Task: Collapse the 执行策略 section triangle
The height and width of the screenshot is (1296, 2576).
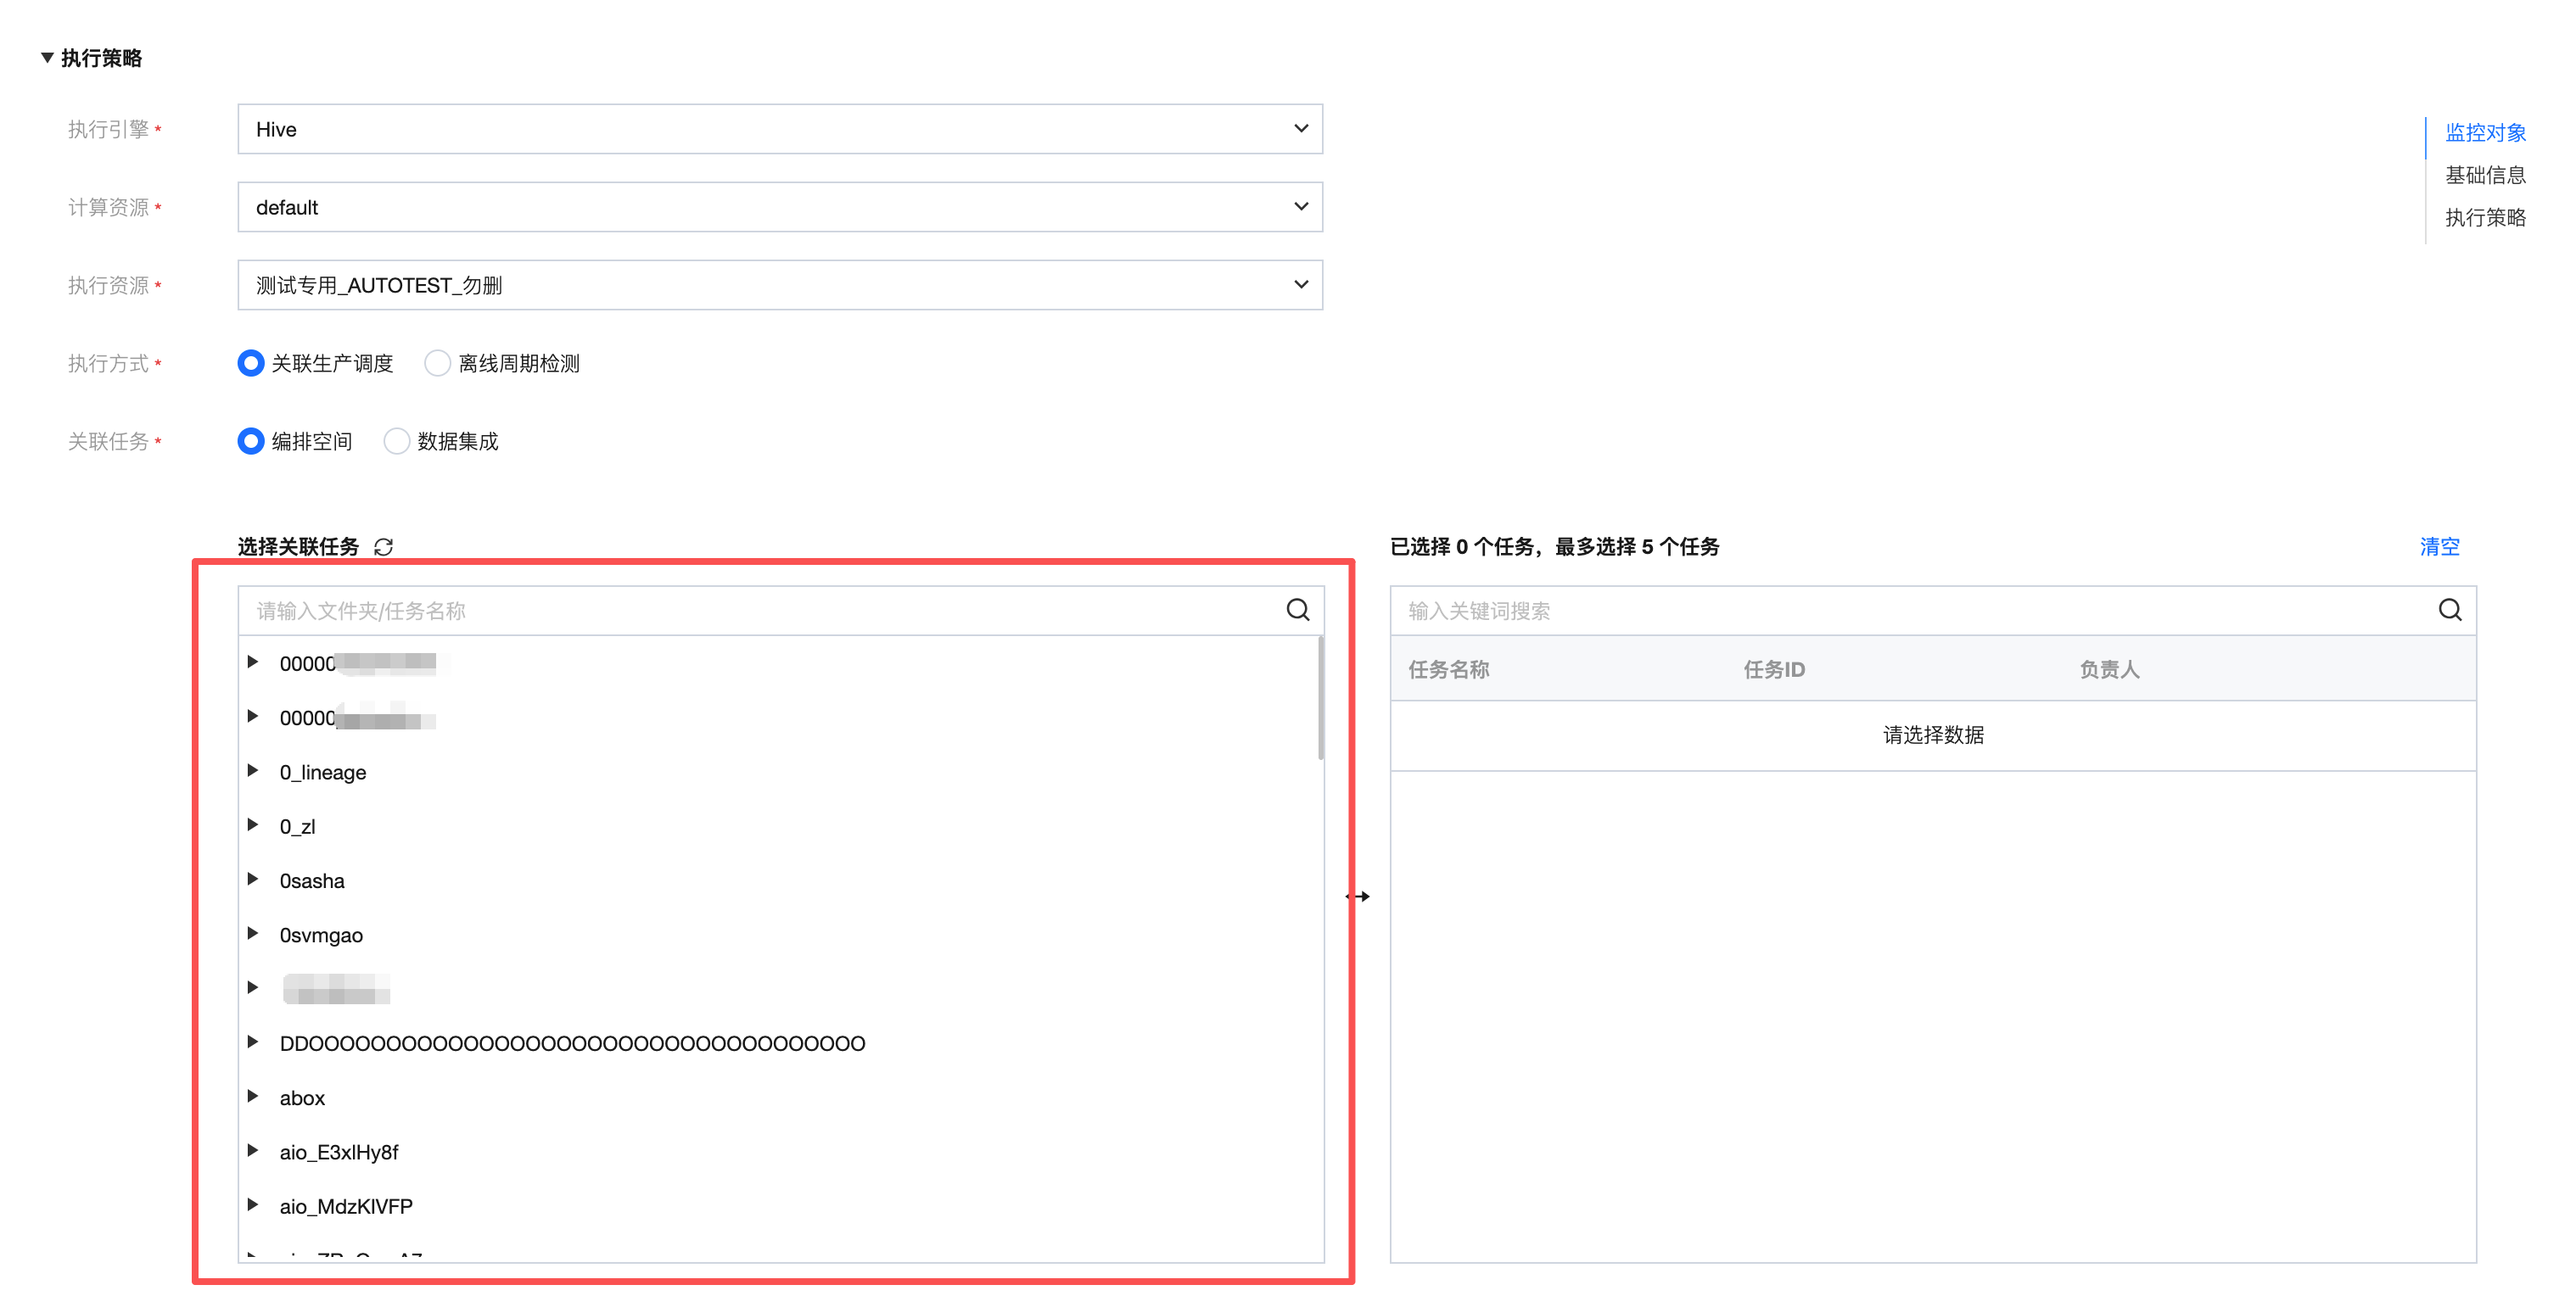Action: (x=47, y=58)
